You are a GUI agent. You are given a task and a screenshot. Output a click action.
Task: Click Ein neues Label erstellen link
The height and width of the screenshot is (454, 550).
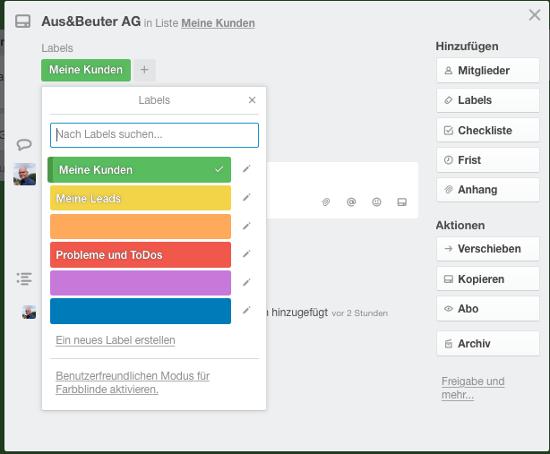point(116,340)
